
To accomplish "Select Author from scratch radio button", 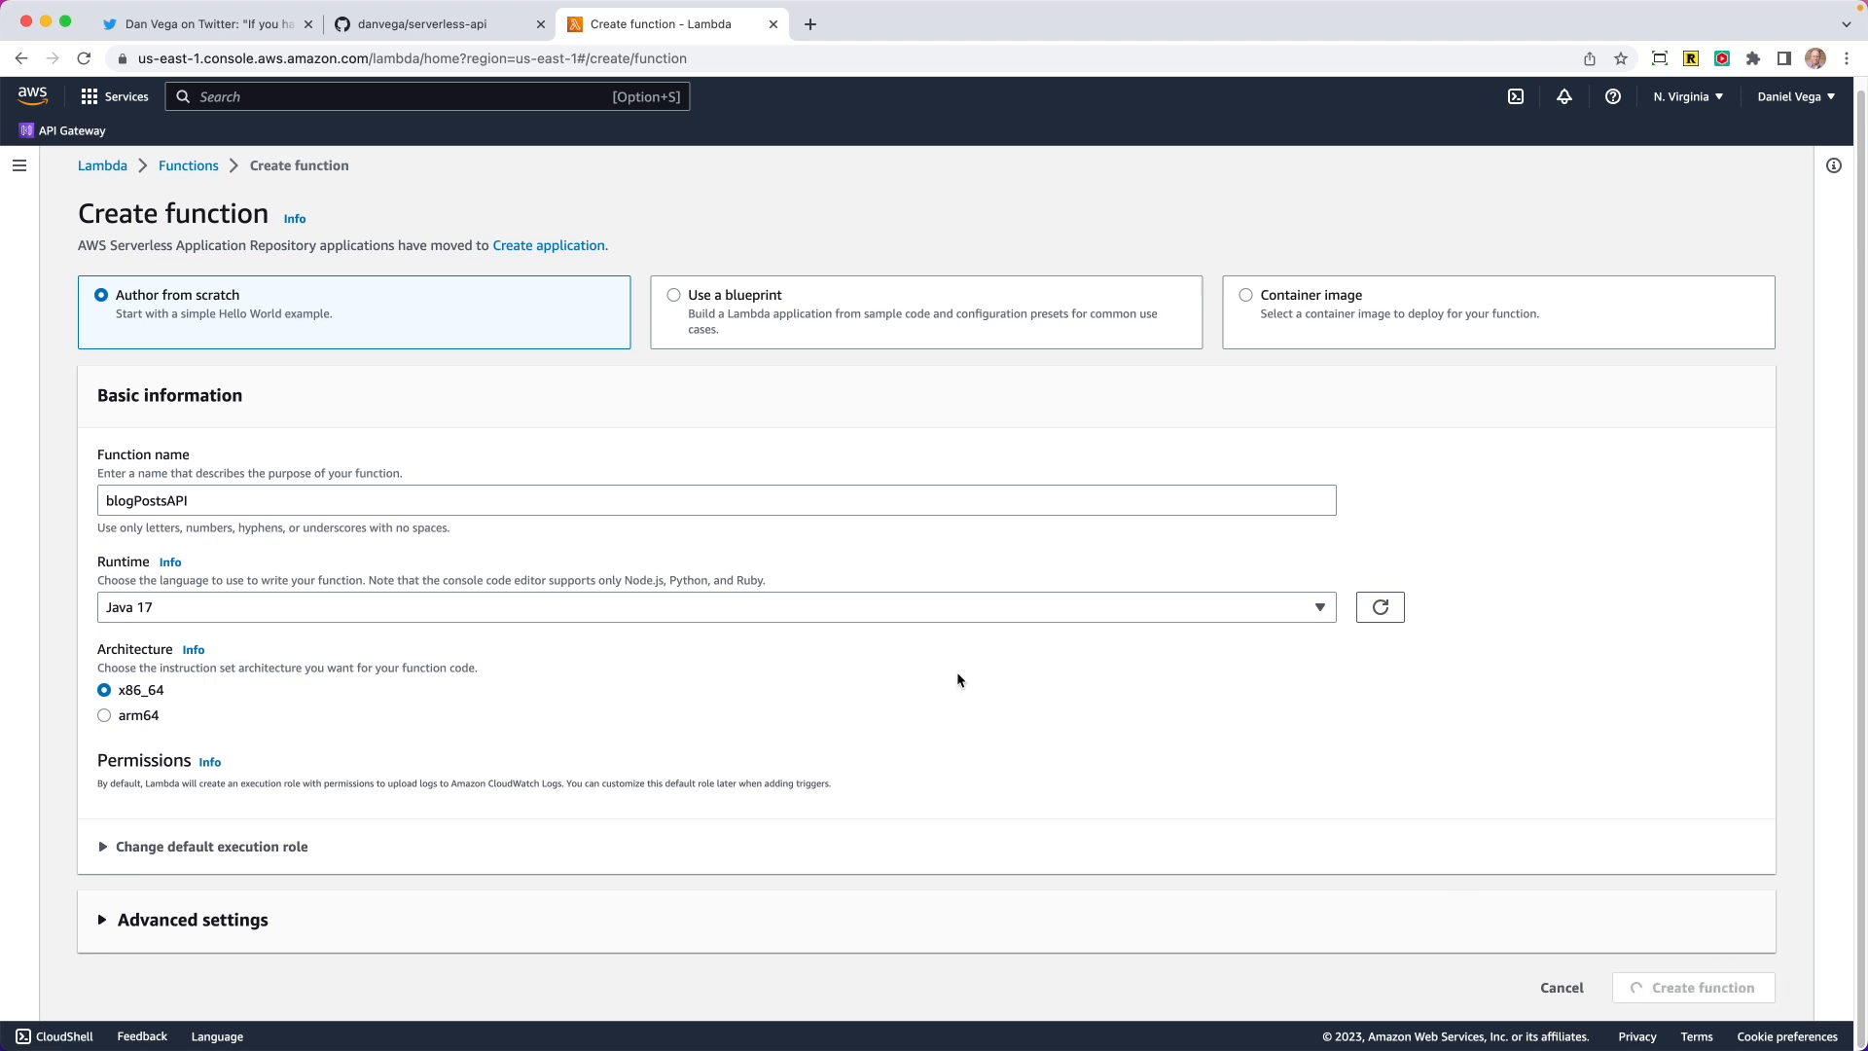I will [x=101, y=294].
